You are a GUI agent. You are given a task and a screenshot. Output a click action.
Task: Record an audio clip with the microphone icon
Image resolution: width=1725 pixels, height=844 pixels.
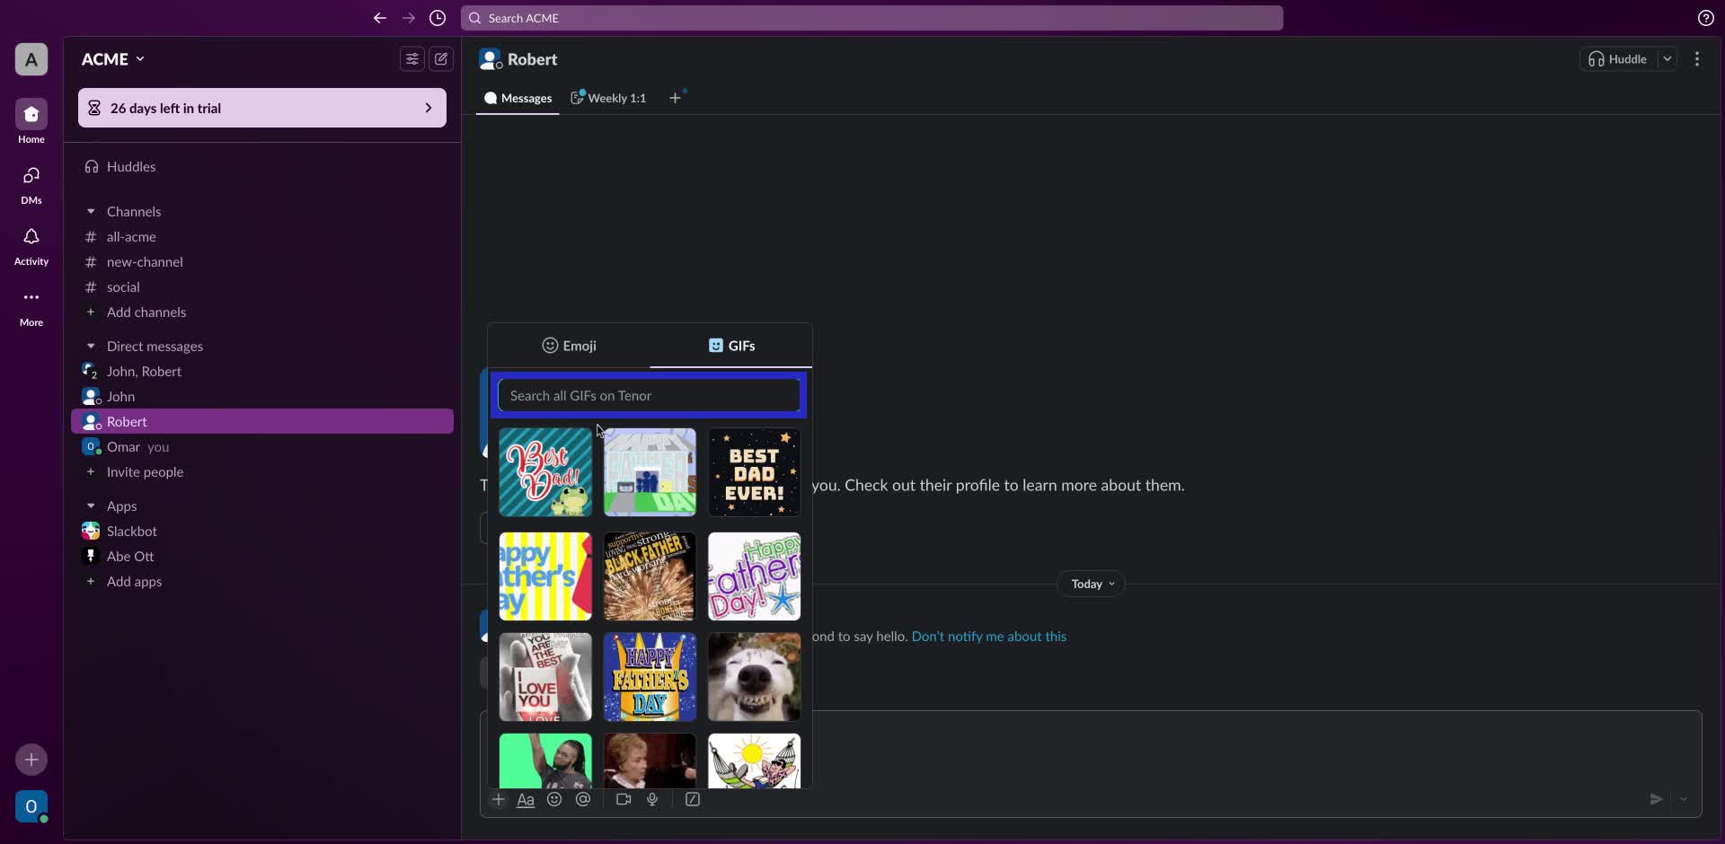pyautogui.click(x=653, y=799)
